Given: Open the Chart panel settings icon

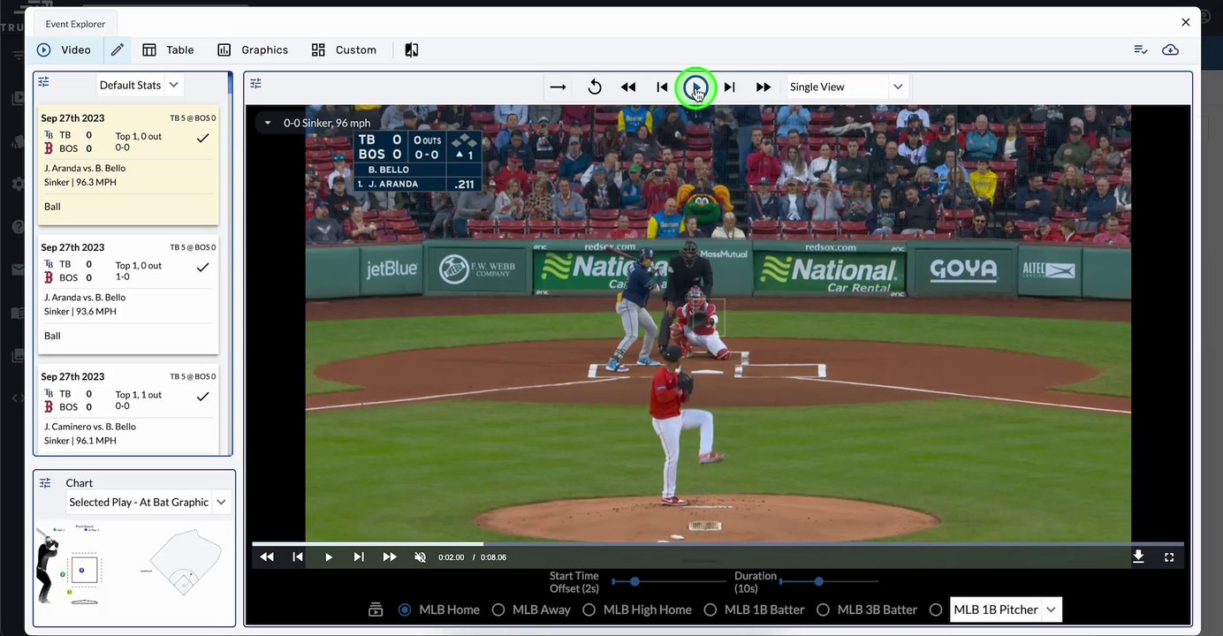Looking at the screenshot, I should [43, 482].
